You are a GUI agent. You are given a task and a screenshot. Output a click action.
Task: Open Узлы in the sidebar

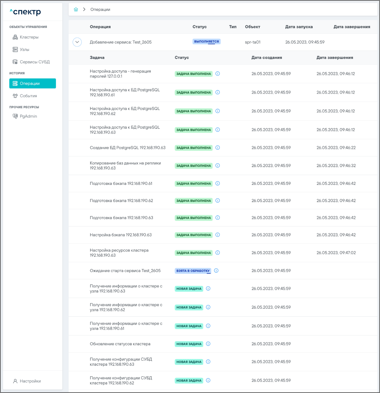[25, 50]
